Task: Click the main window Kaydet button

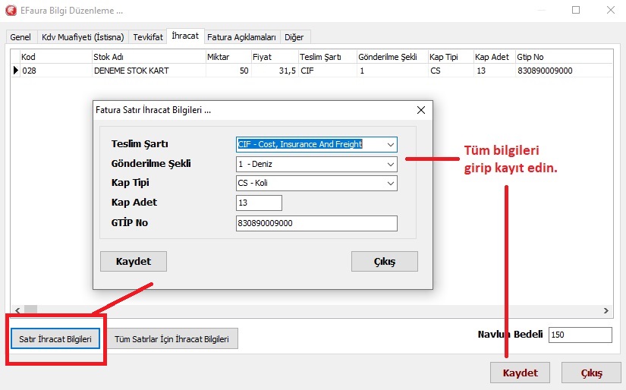Action: pos(520,373)
